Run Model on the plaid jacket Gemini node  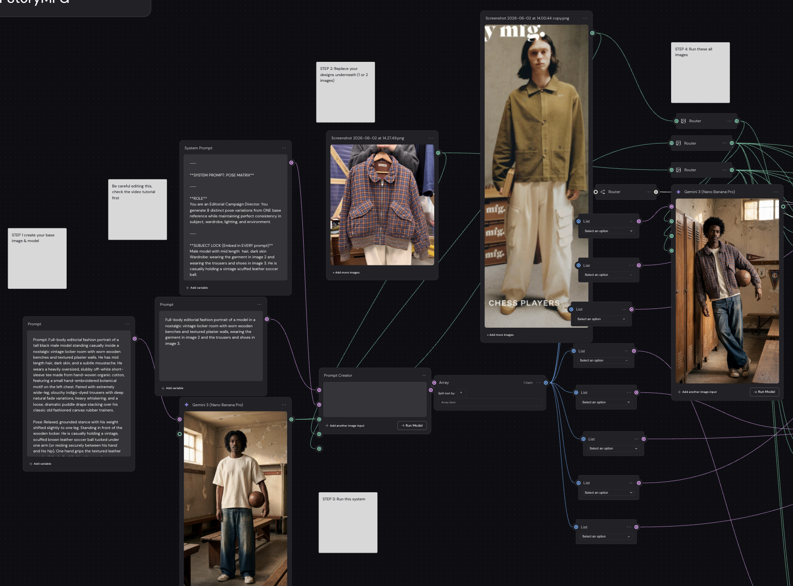click(764, 392)
